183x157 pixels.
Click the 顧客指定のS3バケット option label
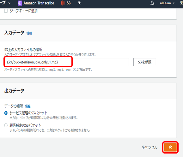coord(25,125)
